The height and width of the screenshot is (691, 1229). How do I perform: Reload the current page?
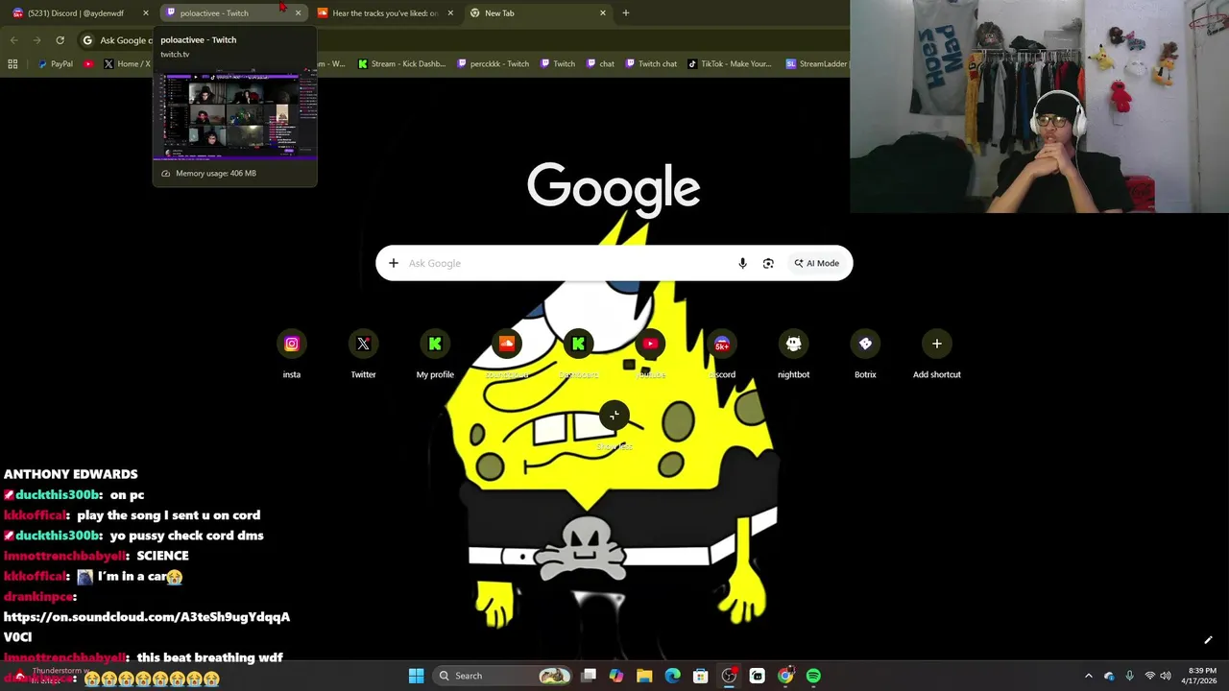60,40
